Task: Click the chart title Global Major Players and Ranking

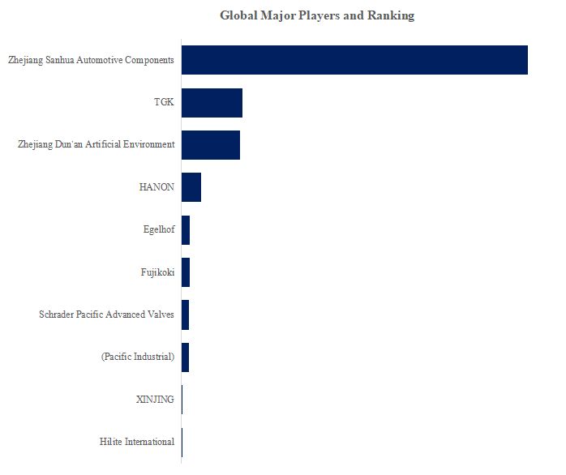Action: (x=317, y=15)
